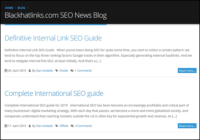Select the Onsite category tag
The width and height of the screenshot is (200, 140).
pyautogui.click(x=63, y=71)
